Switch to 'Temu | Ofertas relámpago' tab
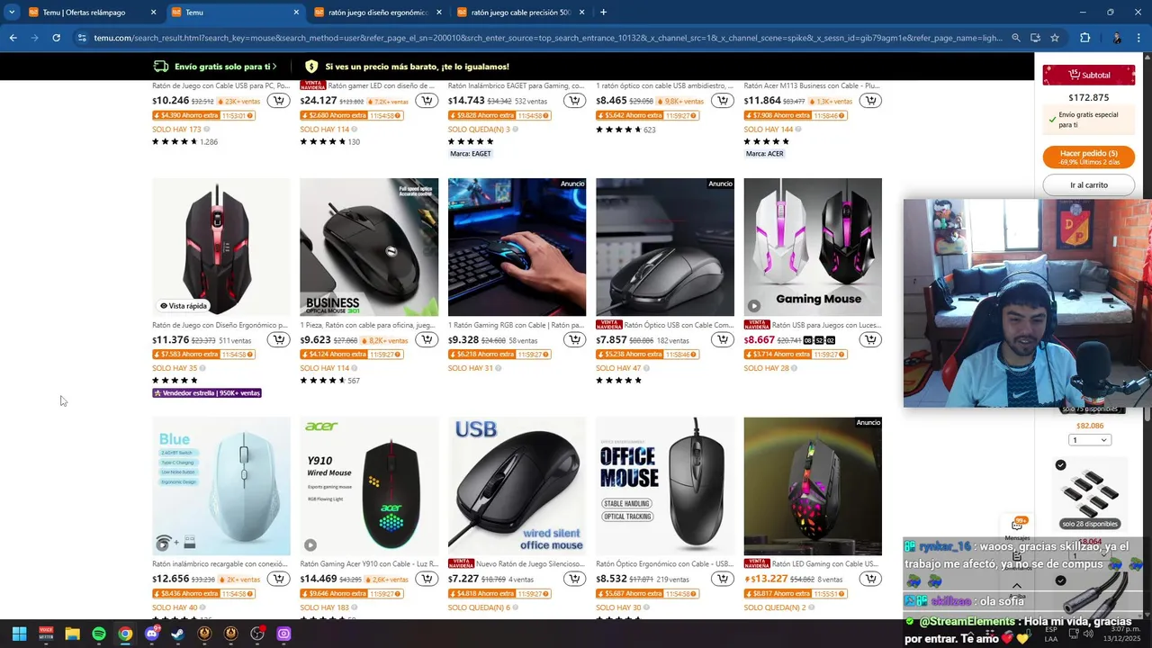1152x648 pixels. tap(92, 13)
